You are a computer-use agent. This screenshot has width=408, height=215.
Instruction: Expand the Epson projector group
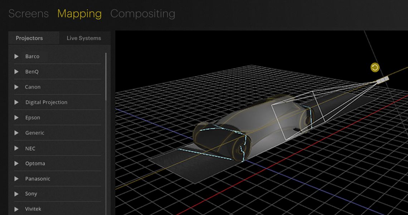[16, 117]
